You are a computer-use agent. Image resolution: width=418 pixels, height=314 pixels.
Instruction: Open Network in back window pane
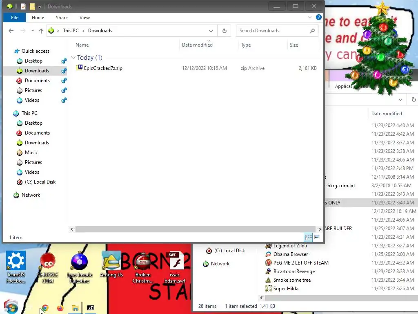[x=220, y=264]
